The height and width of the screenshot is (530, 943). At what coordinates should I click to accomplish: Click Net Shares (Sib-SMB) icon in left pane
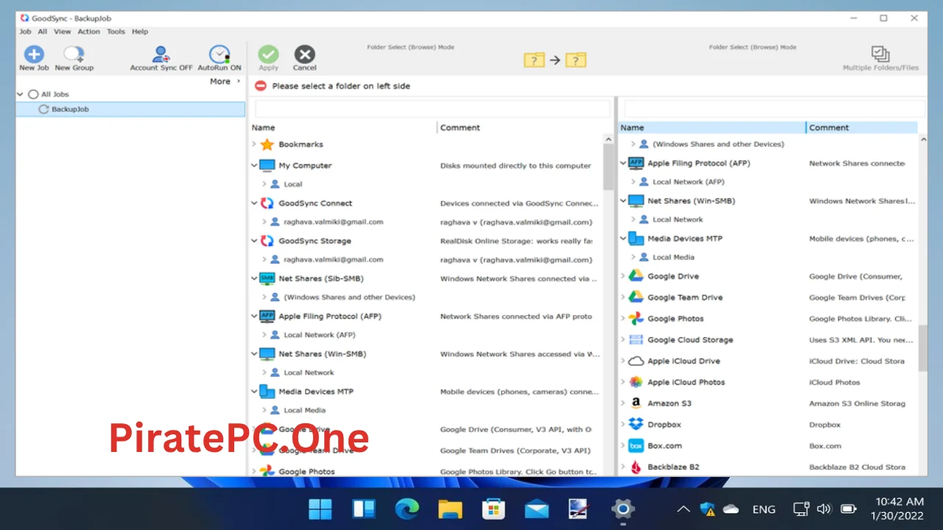click(267, 278)
